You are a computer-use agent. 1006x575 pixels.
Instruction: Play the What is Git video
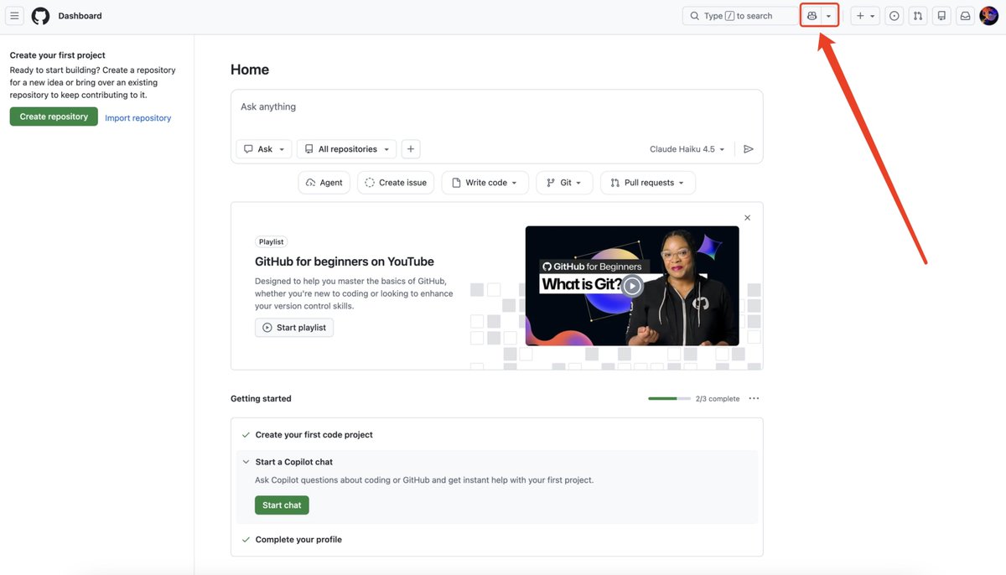point(632,286)
